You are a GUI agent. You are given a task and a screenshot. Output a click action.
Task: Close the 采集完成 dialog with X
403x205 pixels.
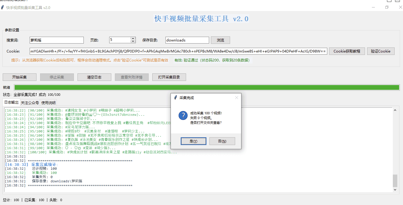237,98
